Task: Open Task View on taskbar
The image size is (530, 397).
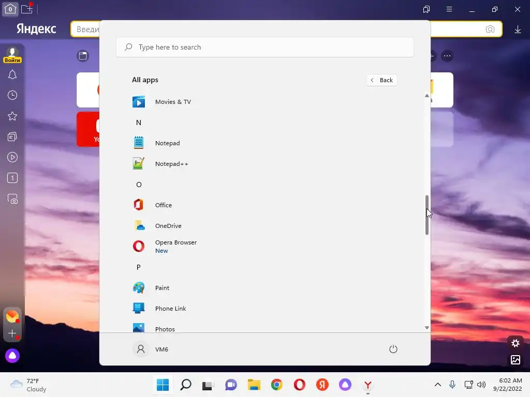Action: pos(208,385)
